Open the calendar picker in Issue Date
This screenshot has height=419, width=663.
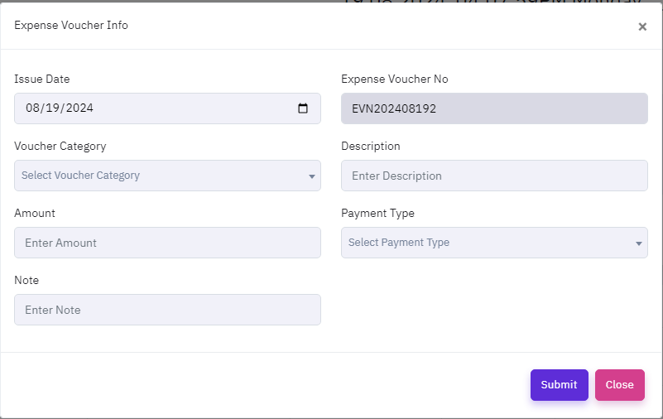[303, 108]
